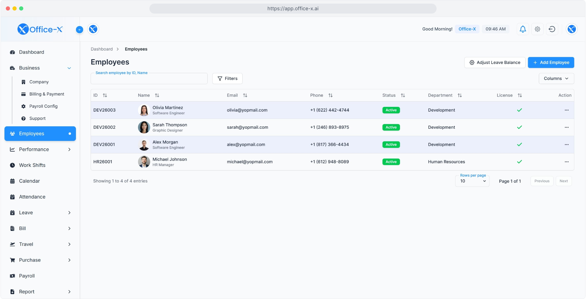Open Payroll Config submenu item
This screenshot has width=586, height=299.
click(x=43, y=106)
